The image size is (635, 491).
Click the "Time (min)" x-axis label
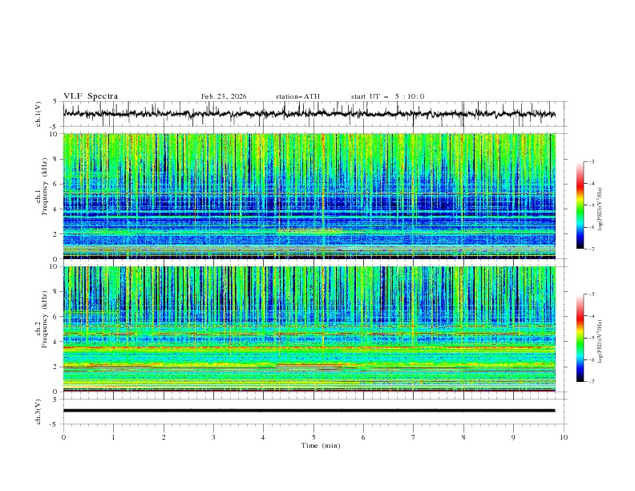coord(321,445)
